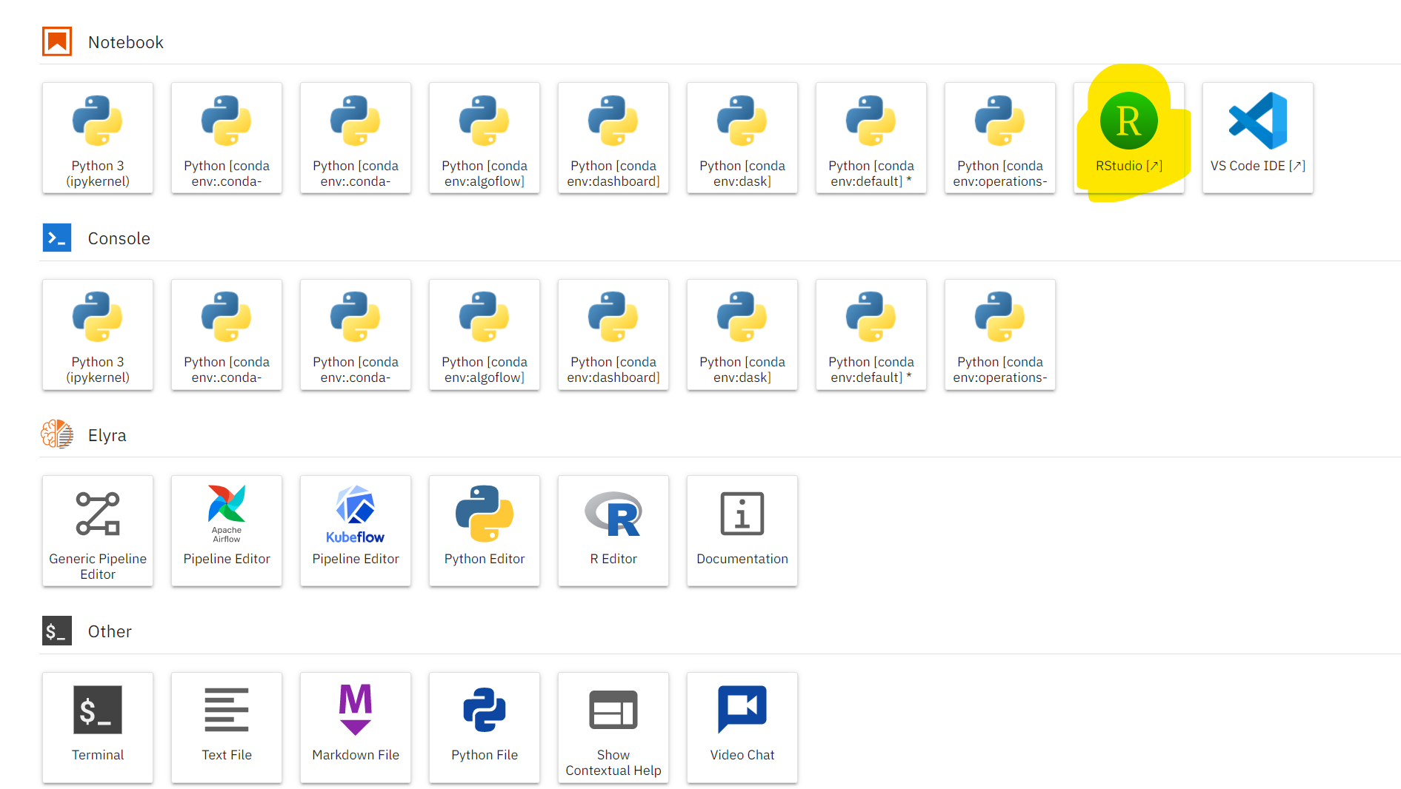Create notebook with conda env:dask kernel

pos(742,138)
